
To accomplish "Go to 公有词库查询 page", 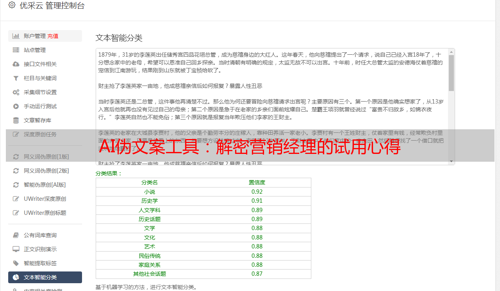I will (45, 235).
